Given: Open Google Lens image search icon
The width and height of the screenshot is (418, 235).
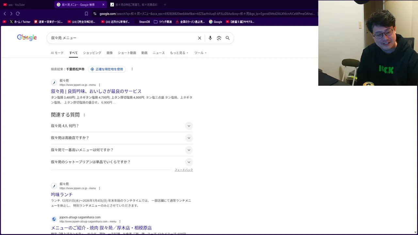Looking at the screenshot, I should (219, 38).
